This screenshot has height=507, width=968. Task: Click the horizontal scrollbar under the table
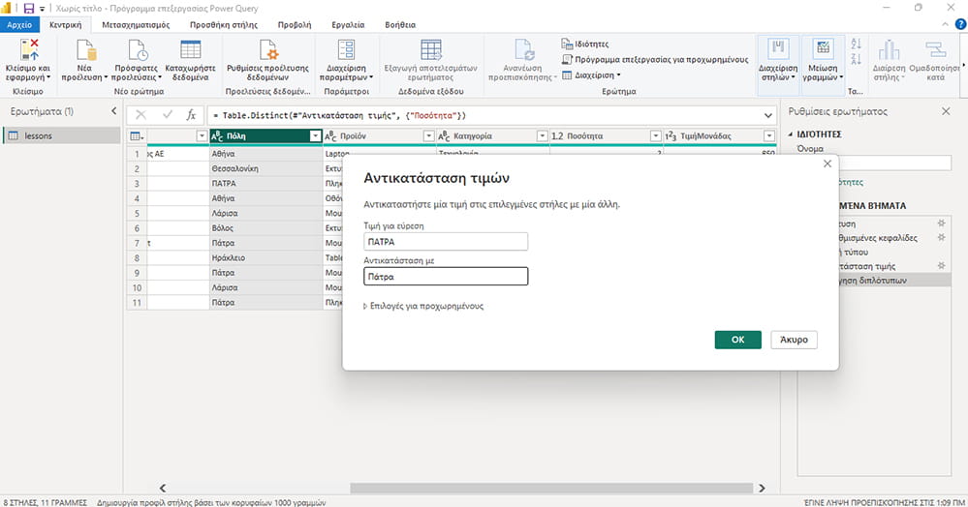pyautogui.click(x=551, y=488)
